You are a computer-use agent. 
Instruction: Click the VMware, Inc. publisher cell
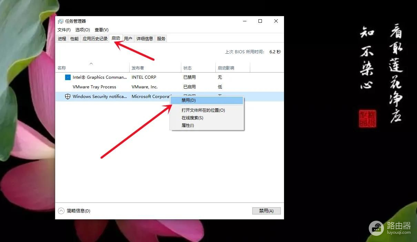point(145,87)
